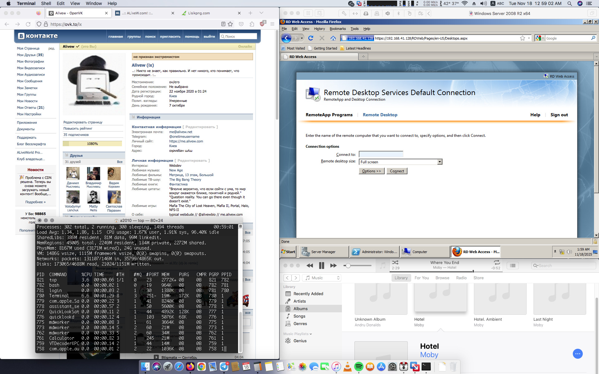Open the Music media type selector

pos(322,278)
